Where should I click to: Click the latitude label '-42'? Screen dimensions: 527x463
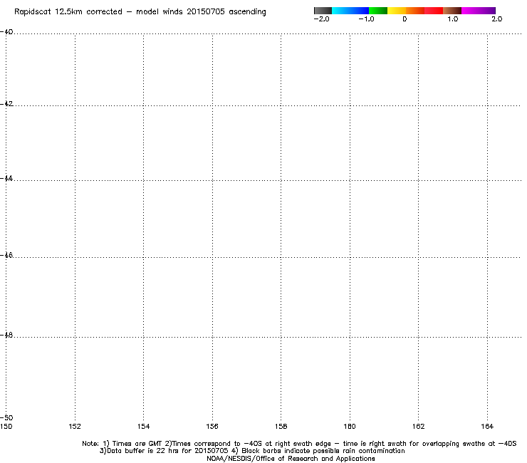(6, 103)
